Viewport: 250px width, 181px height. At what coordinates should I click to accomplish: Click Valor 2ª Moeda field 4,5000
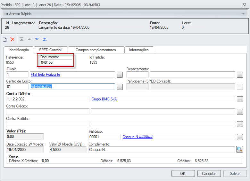click(x=68, y=150)
